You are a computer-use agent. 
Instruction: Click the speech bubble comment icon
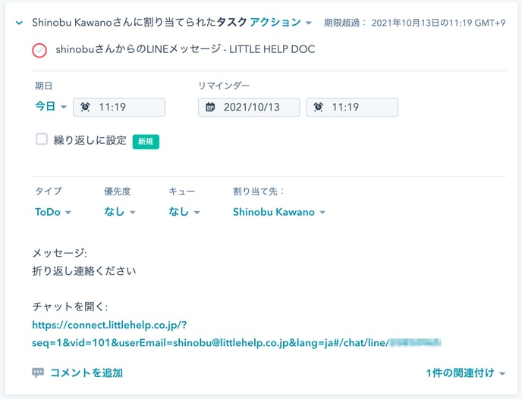(x=38, y=373)
